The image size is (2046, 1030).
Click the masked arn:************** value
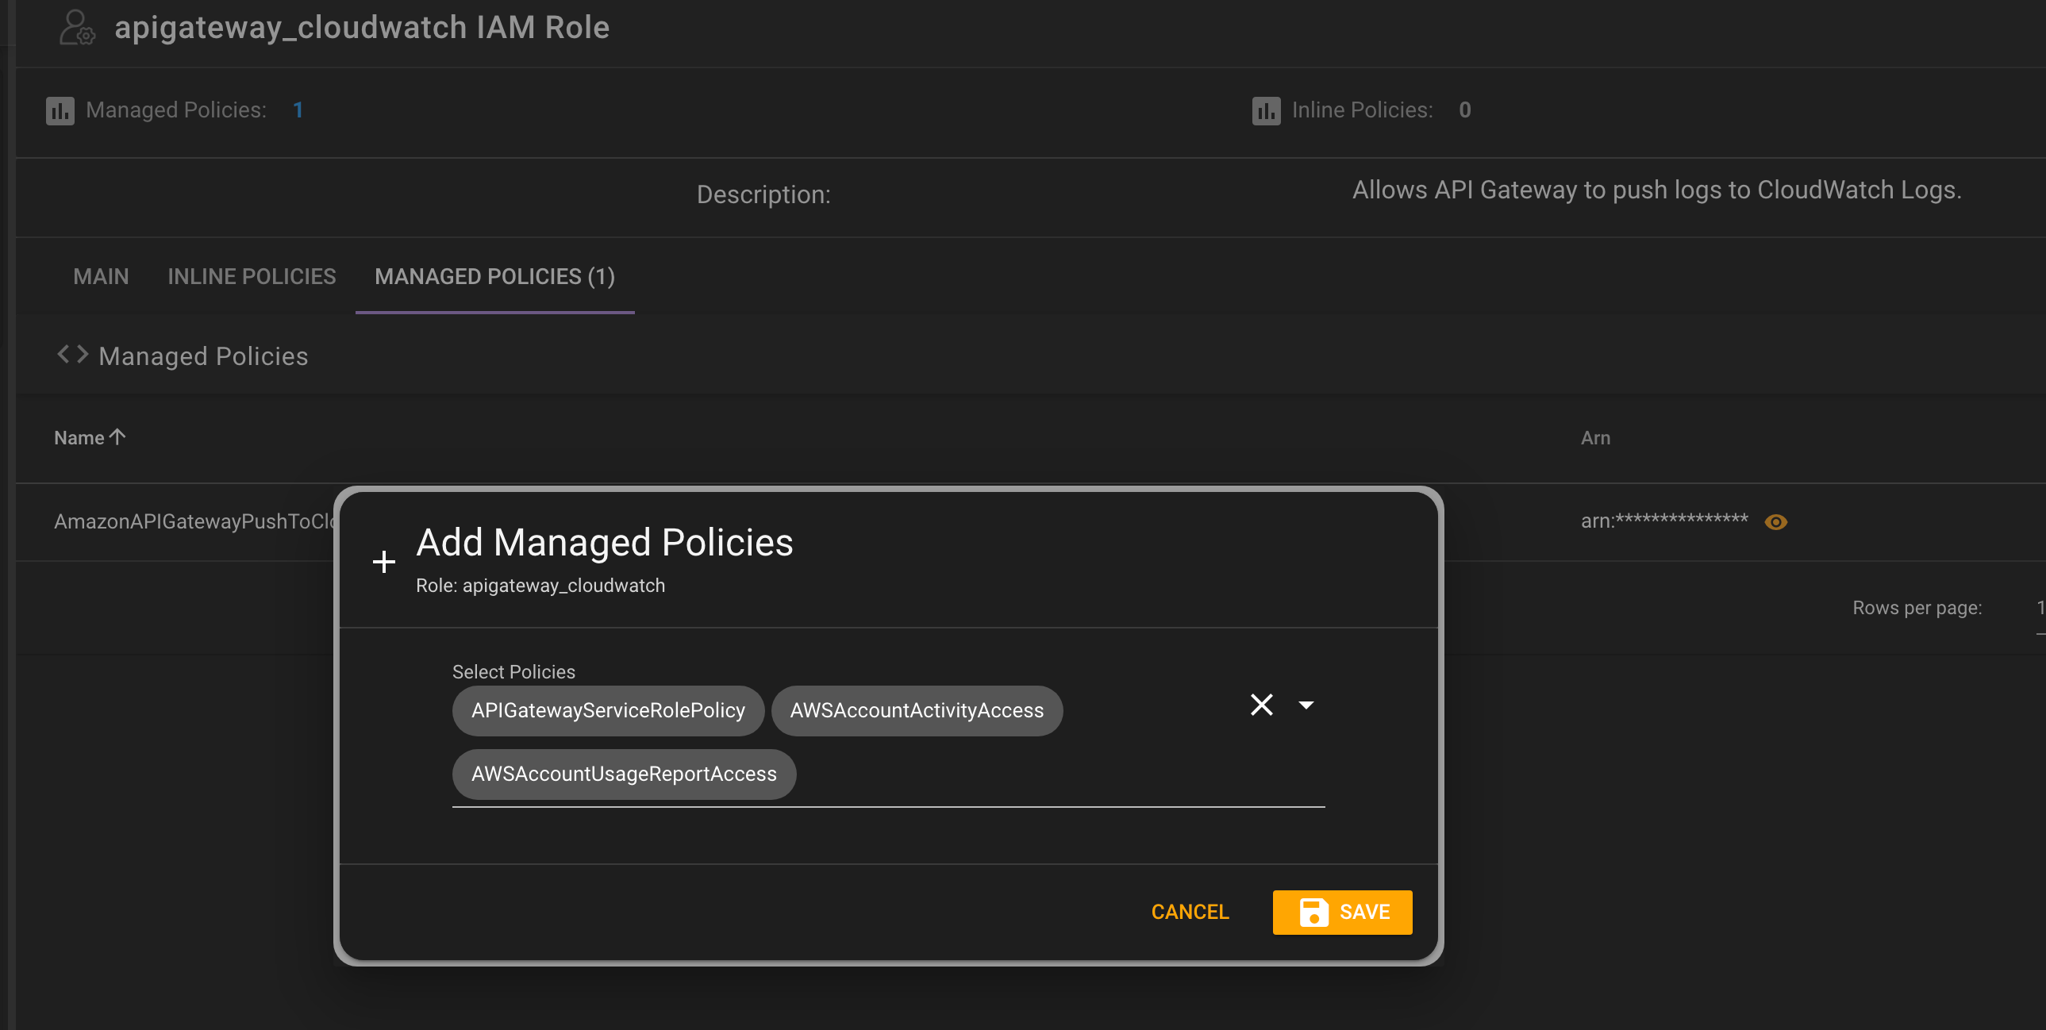pyautogui.click(x=1663, y=521)
